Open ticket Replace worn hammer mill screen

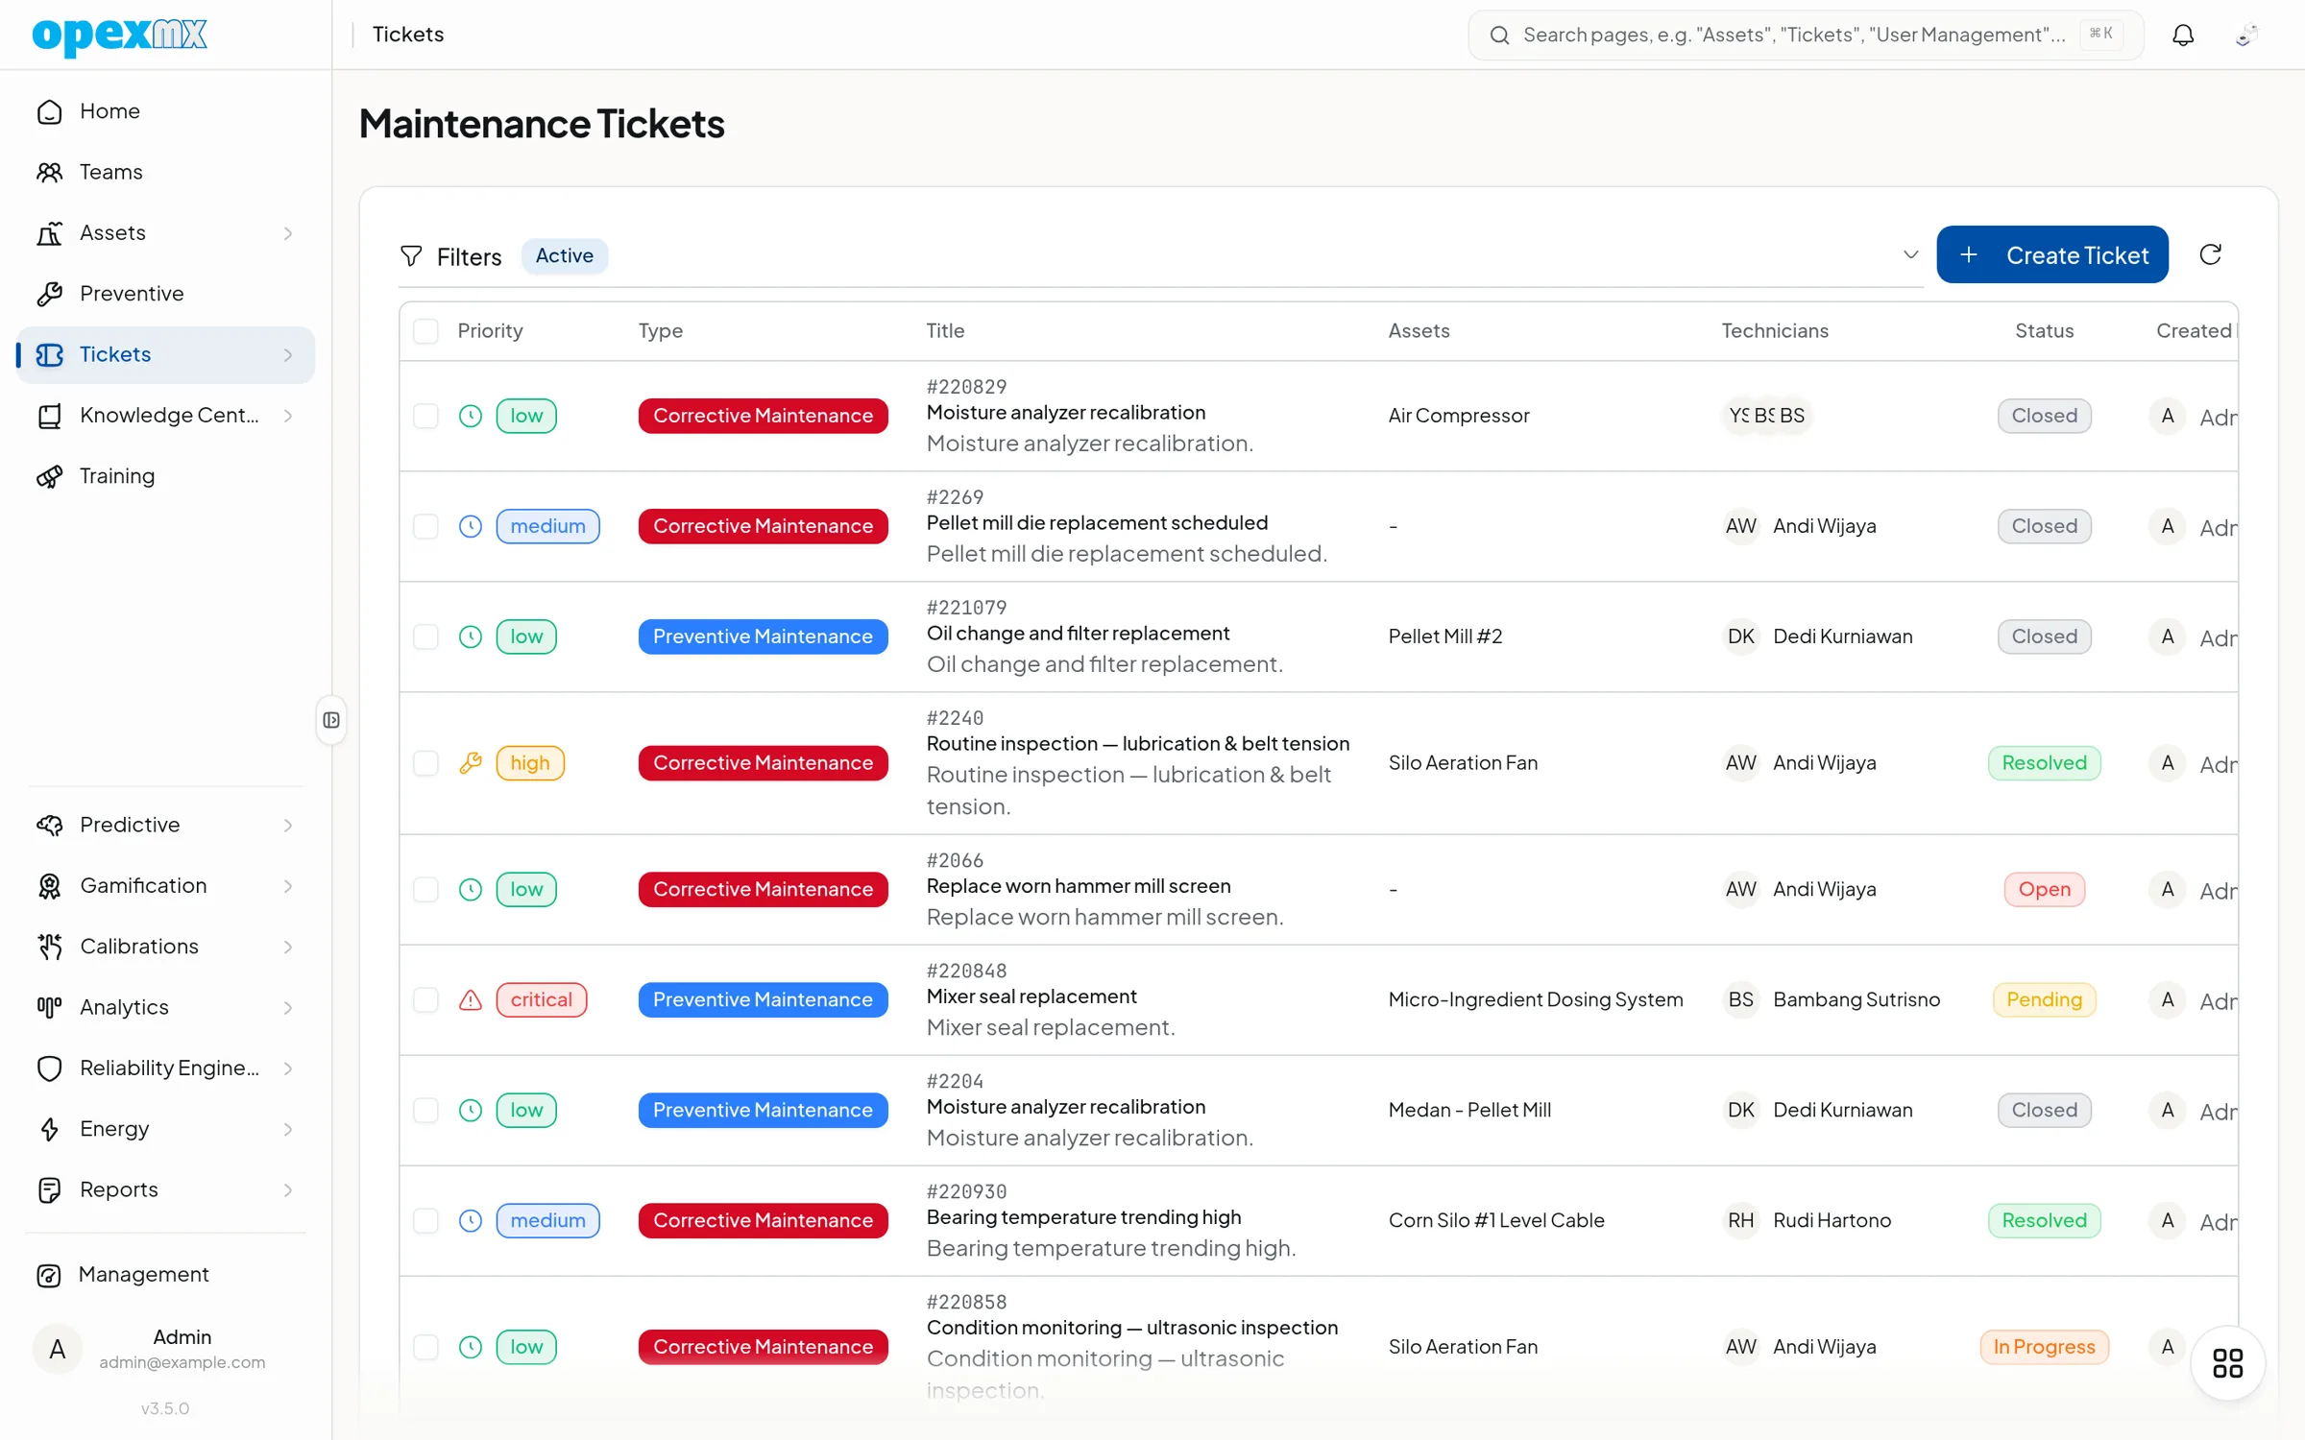(x=1078, y=885)
